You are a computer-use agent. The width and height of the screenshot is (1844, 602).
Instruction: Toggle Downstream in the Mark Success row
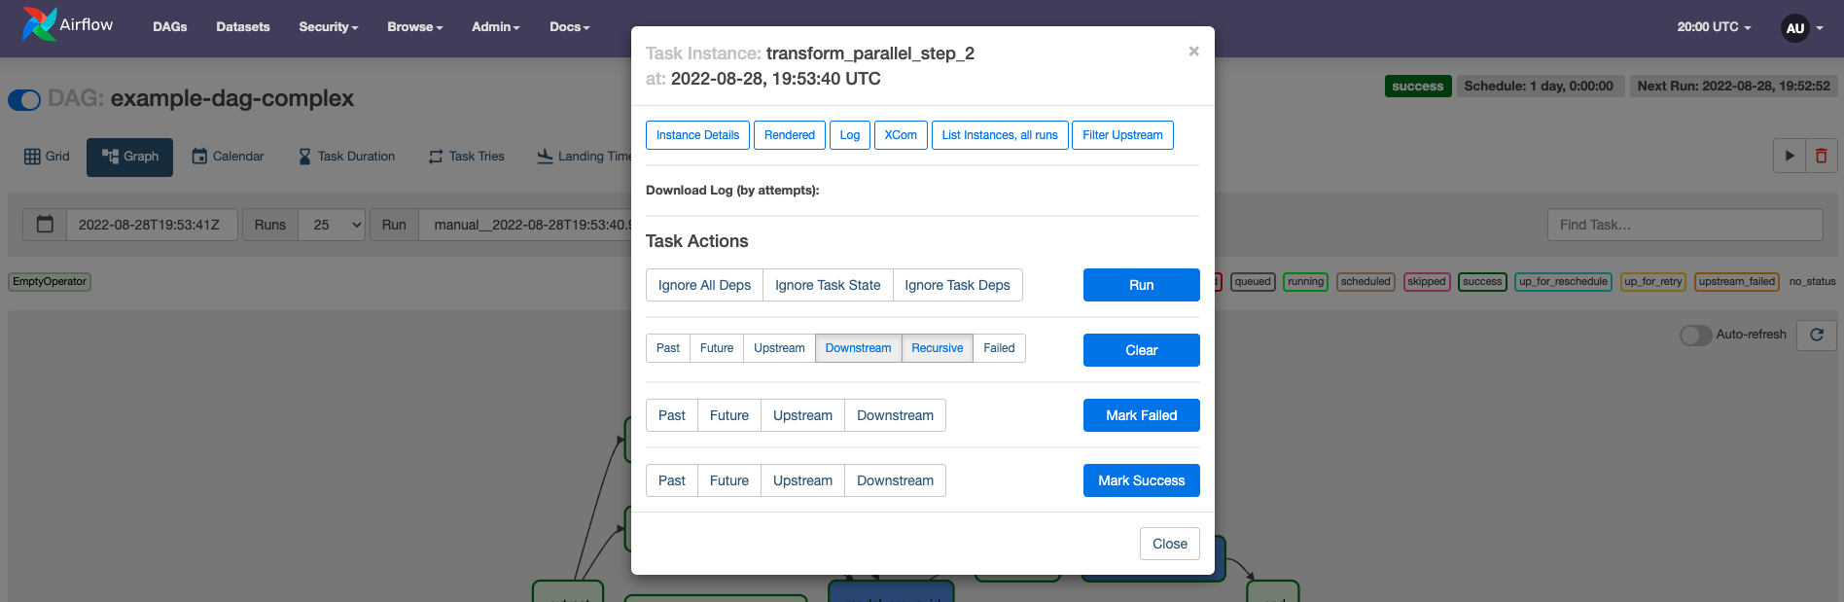pyautogui.click(x=895, y=480)
